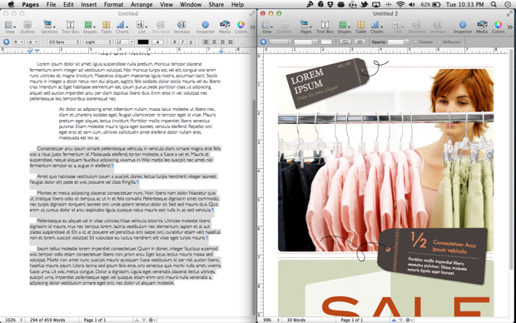The image size is (516, 323).
Task: Align text right in Untitled
Action: [222, 42]
